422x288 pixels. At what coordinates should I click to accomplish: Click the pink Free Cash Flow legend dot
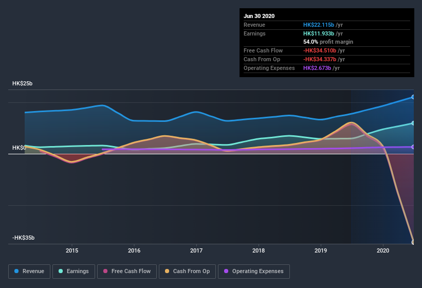click(x=105, y=271)
